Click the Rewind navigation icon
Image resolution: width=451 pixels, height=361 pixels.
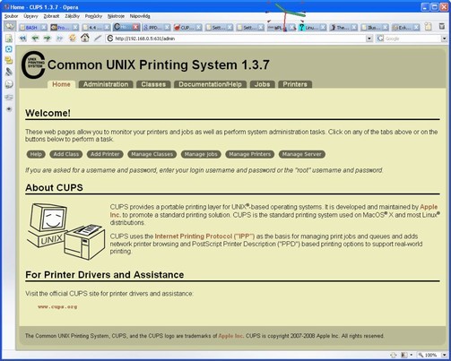22,39
